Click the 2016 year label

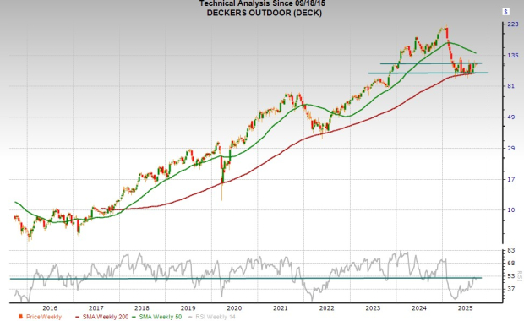pos(50,308)
